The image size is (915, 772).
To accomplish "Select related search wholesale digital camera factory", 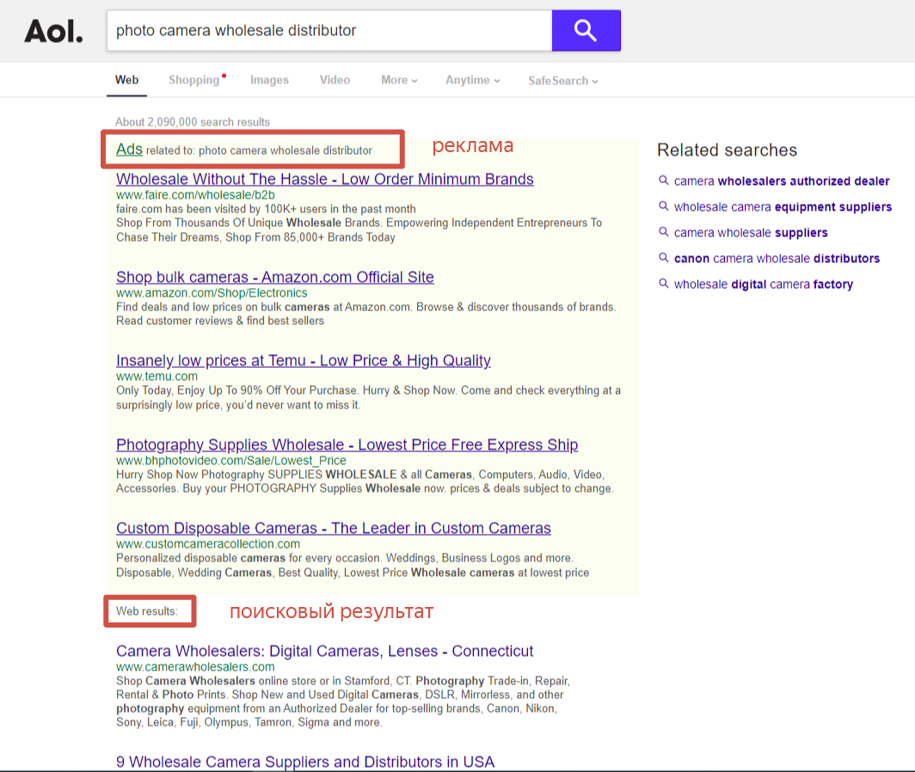I will 764,285.
